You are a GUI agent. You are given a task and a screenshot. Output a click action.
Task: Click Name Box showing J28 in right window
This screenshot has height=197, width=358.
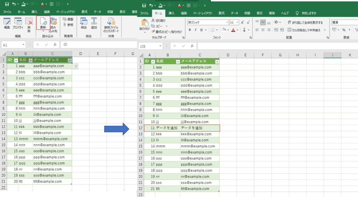(150, 46)
